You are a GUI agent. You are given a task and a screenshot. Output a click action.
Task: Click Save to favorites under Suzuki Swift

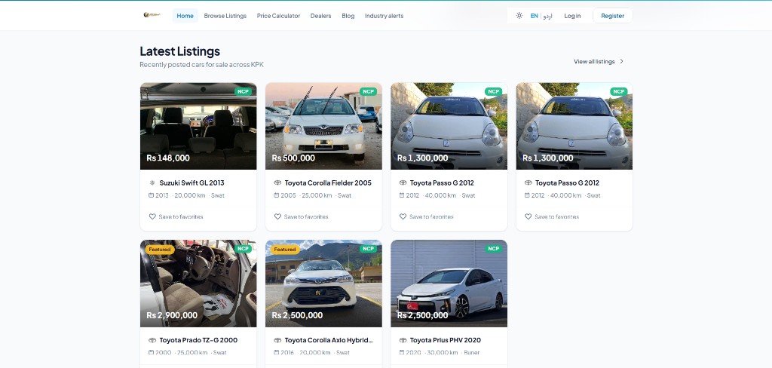181,216
